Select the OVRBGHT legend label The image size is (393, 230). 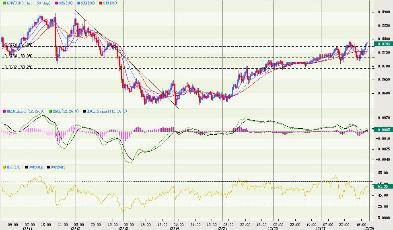click(x=58, y=167)
